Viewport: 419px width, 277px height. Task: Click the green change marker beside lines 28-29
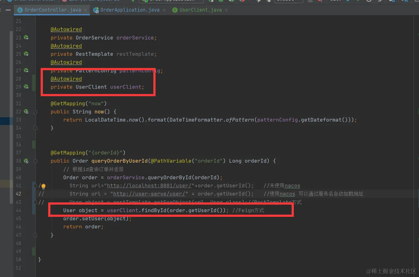(33, 83)
